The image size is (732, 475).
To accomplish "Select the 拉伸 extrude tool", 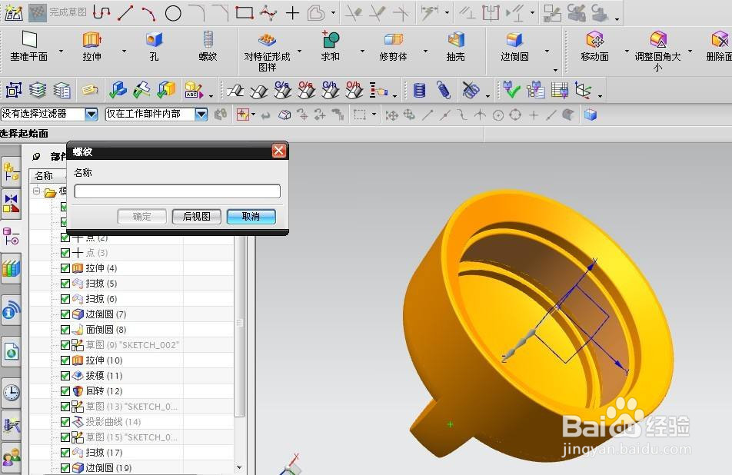I will tap(92, 46).
